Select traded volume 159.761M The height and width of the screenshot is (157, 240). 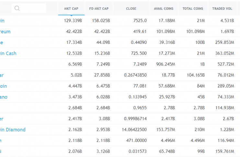(x=225, y=152)
